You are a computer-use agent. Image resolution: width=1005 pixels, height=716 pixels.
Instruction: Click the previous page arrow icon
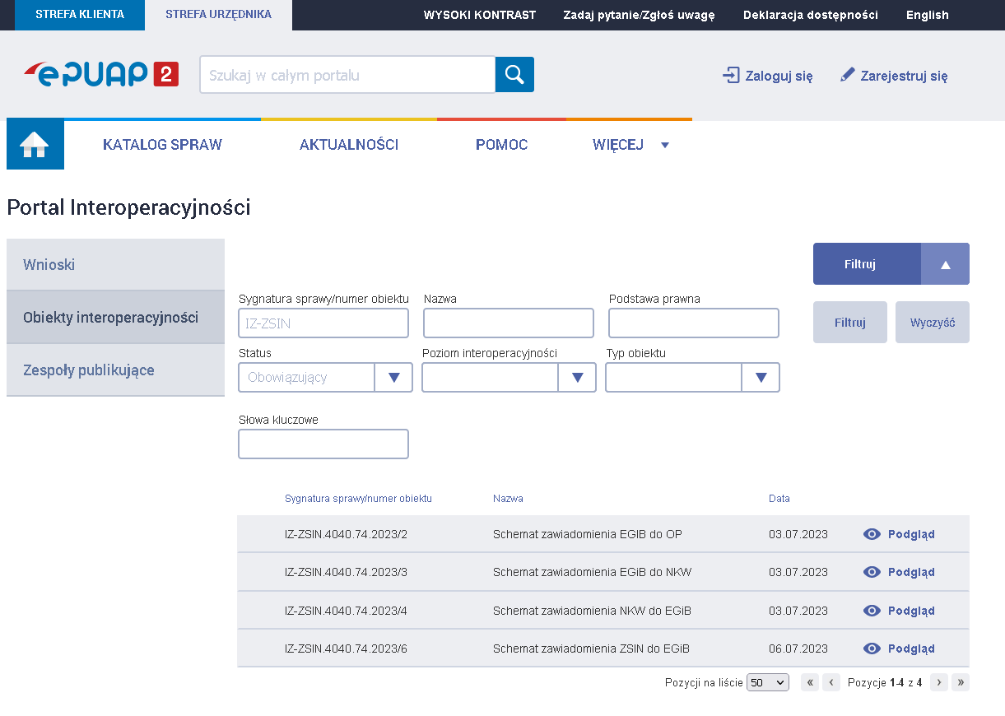tap(831, 682)
